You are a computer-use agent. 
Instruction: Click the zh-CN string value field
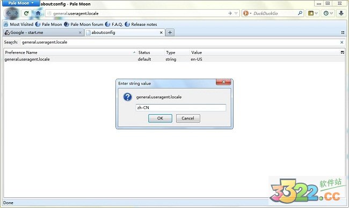(181, 108)
